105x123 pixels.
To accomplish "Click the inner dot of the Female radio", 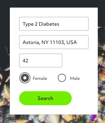I will 25,78.
